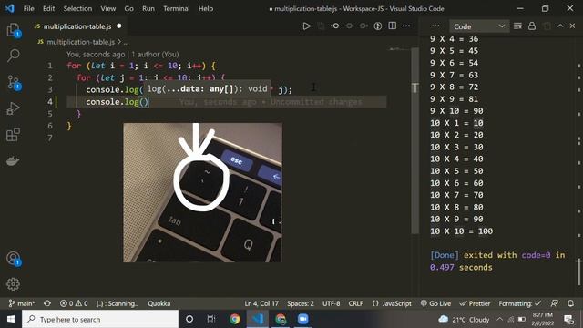Open the Extensions view
Screen dimensions: 583x328
point(14,135)
